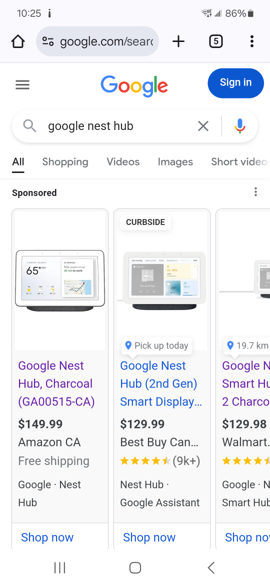This screenshot has width=270, height=585.
Task: Tap the search magnifier icon
Action: pyautogui.click(x=30, y=126)
